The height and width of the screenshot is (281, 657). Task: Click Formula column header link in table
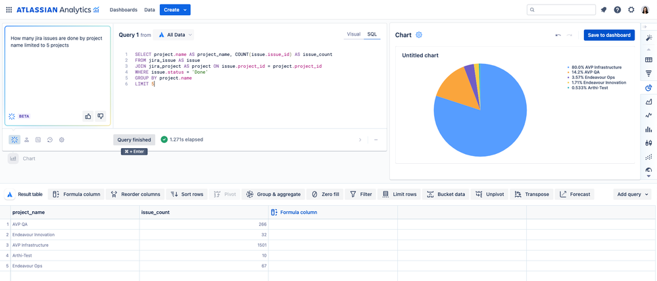(x=295, y=212)
